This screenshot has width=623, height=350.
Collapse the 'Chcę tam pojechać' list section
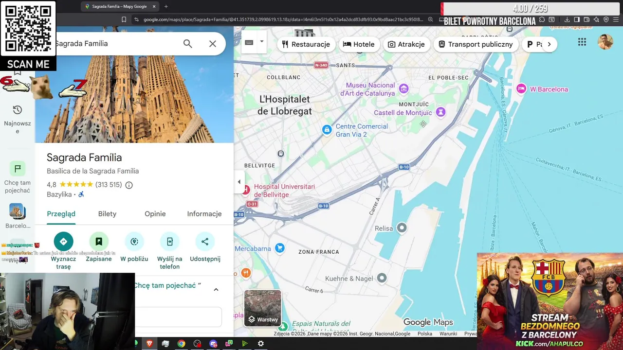pos(216,289)
